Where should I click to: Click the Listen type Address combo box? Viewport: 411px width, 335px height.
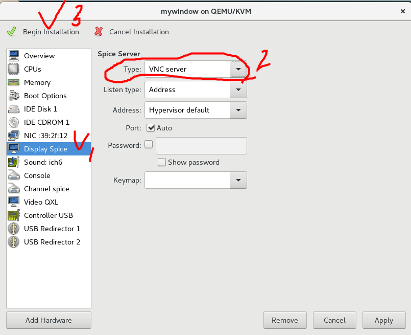[196, 90]
